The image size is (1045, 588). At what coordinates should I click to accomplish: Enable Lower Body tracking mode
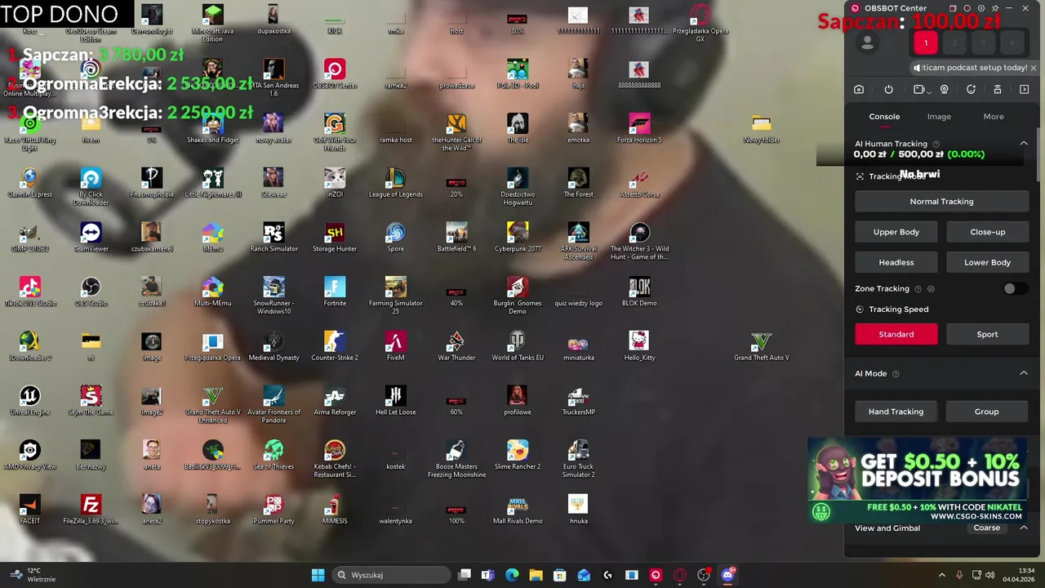987,262
